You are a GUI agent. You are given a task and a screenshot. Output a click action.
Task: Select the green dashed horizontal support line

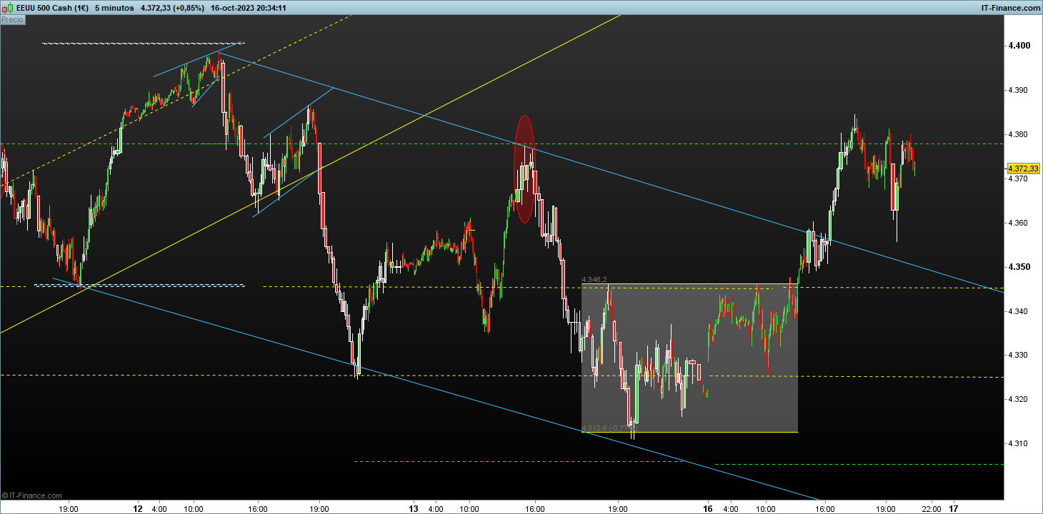pos(519,461)
